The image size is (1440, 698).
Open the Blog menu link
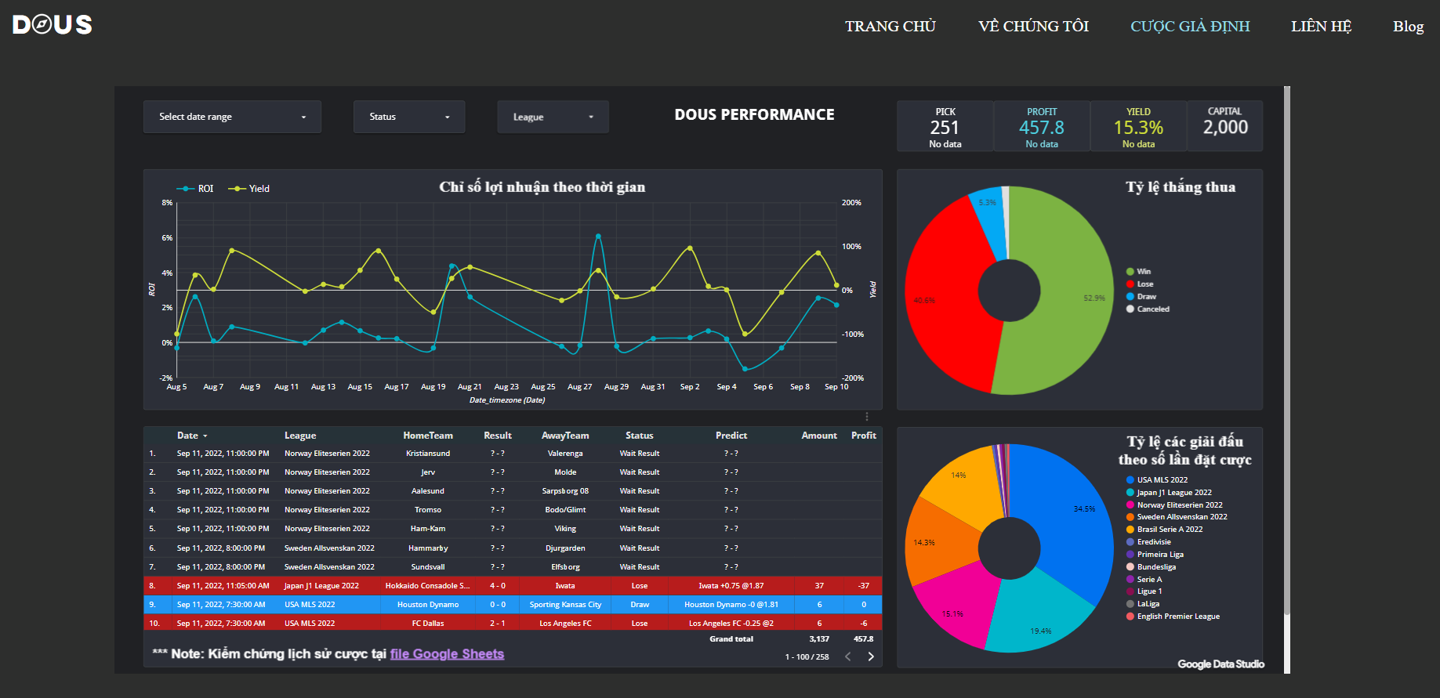pos(1408,27)
